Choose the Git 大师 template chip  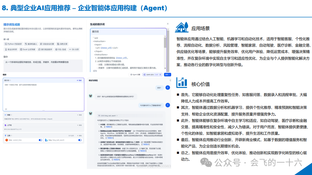coord(74,49)
